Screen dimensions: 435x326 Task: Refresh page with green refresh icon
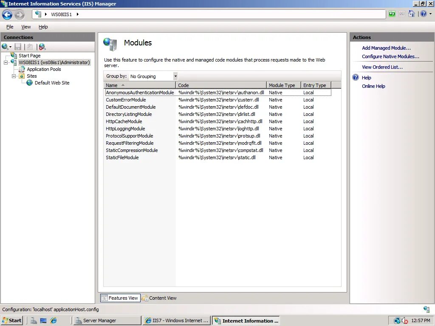coord(392,14)
